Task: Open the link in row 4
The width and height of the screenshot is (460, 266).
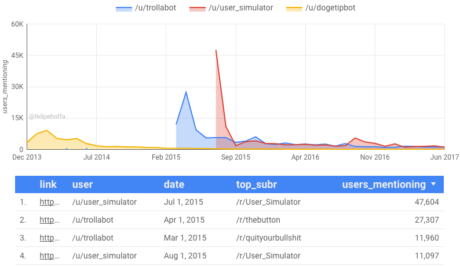Action: [x=49, y=256]
